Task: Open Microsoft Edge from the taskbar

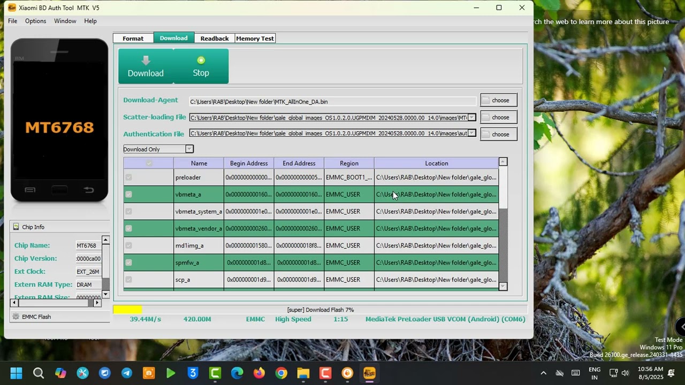Action: pyautogui.click(x=237, y=373)
